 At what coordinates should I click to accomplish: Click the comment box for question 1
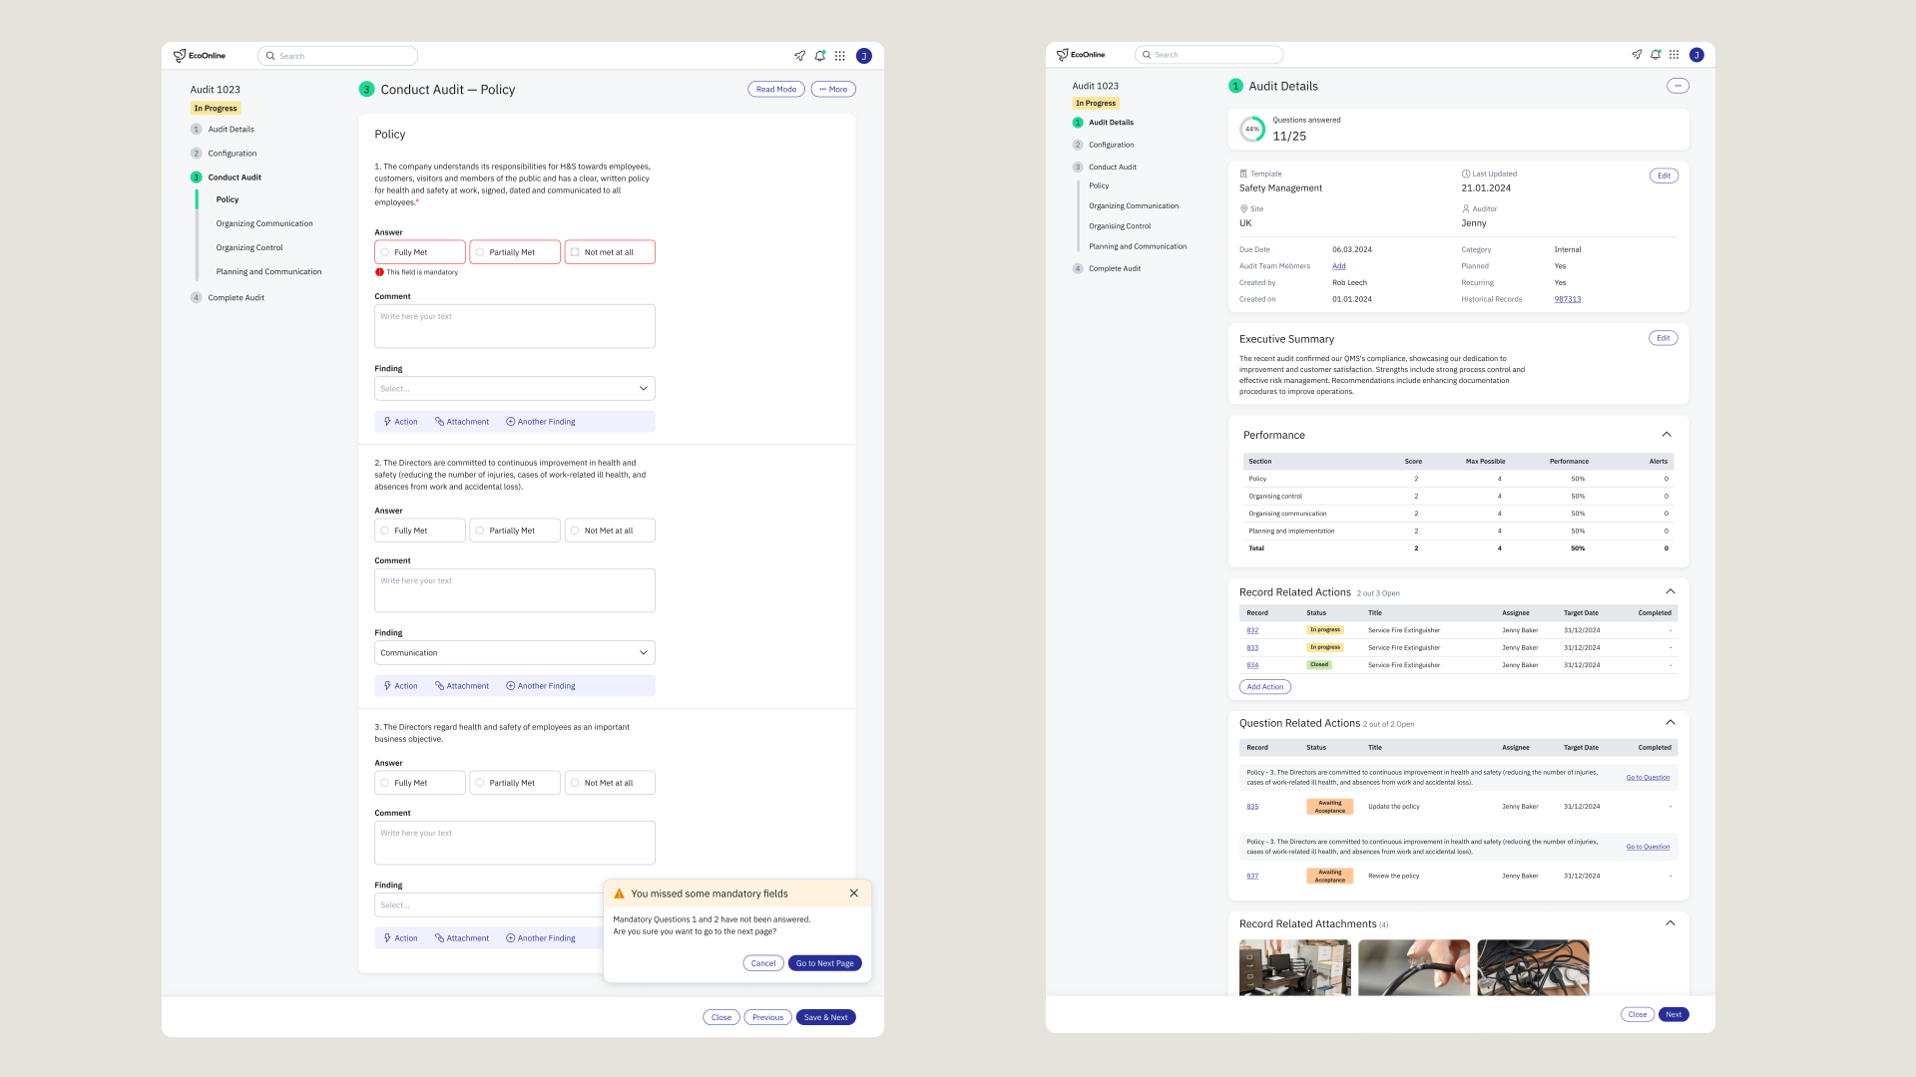(515, 326)
